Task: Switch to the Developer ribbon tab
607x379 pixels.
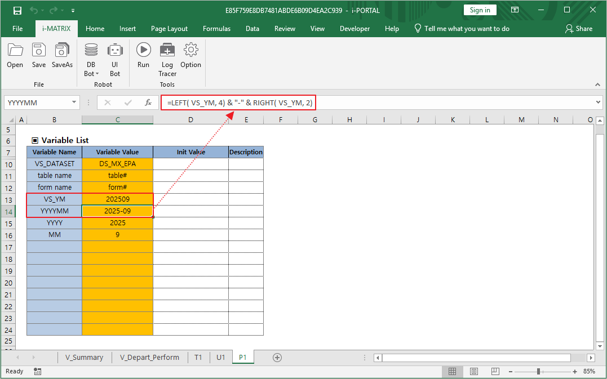Action: coord(355,28)
